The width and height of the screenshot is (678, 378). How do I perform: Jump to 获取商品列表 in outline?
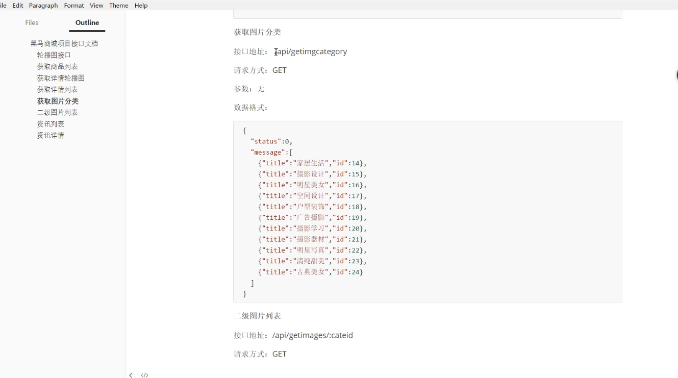point(57,66)
